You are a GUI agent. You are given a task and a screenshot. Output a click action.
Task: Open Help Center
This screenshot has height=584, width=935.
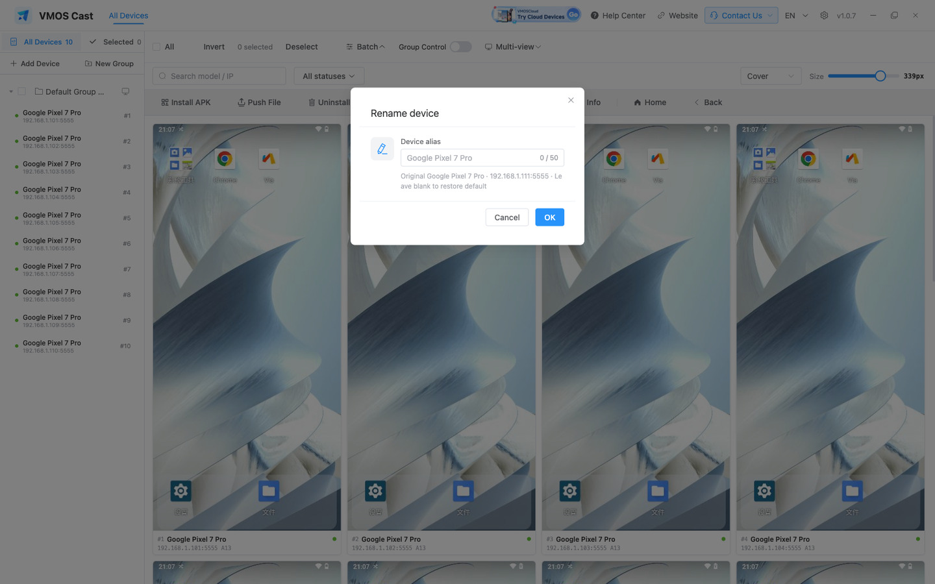pos(617,16)
